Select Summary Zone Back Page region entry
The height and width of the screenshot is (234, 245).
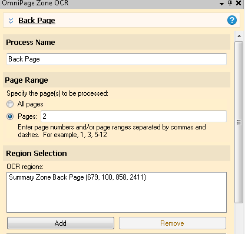point(77,177)
